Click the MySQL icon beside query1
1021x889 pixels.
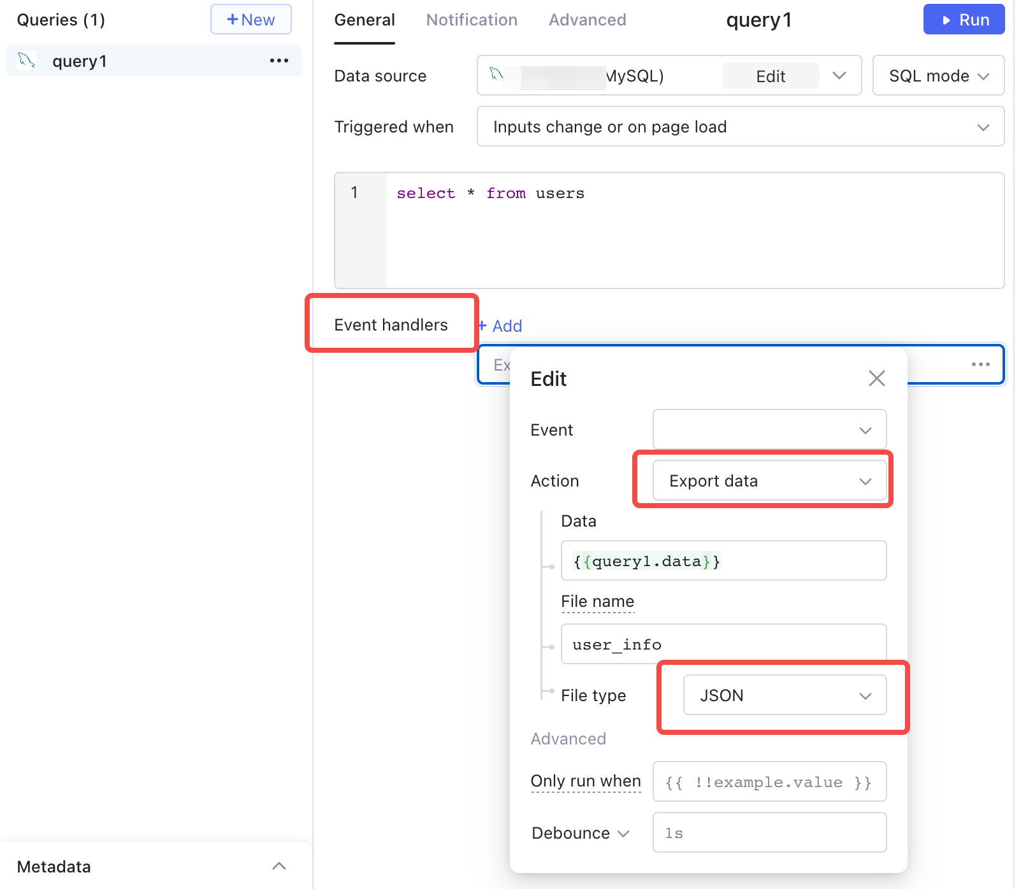[x=25, y=60]
